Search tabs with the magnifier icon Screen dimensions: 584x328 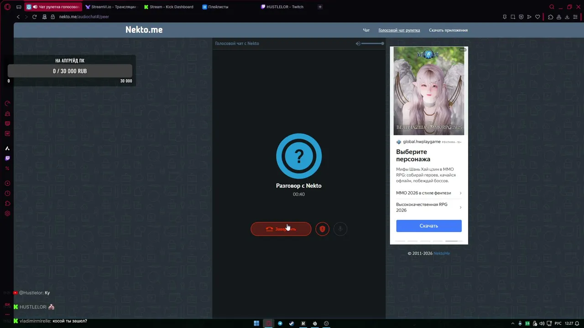click(552, 7)
